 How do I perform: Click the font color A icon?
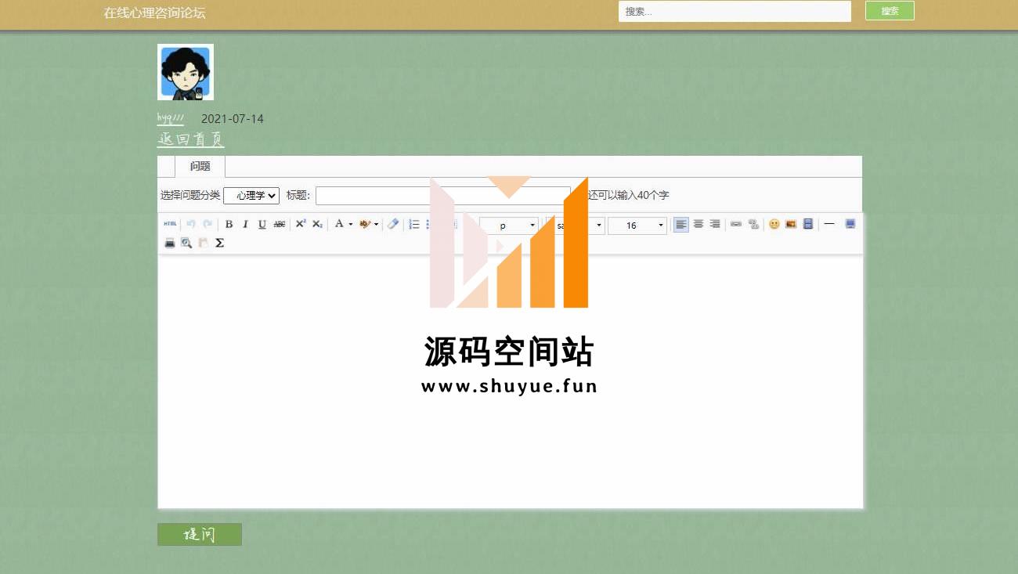coord(339,225)
